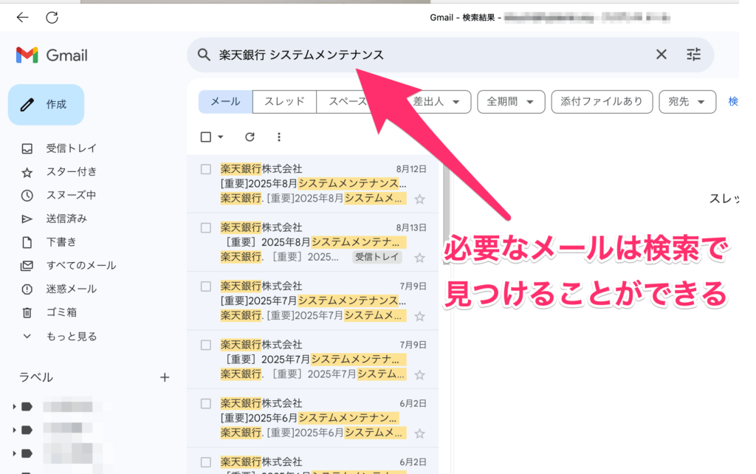This screenshot has height=474, width=756.
Task: Select the 8月12日 email checkbox
Action: 206,169
